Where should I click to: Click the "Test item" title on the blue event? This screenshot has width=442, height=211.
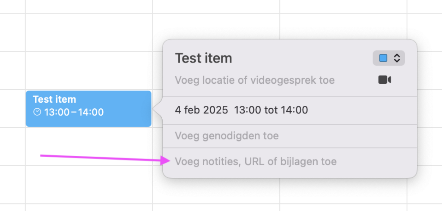[54, 99]
